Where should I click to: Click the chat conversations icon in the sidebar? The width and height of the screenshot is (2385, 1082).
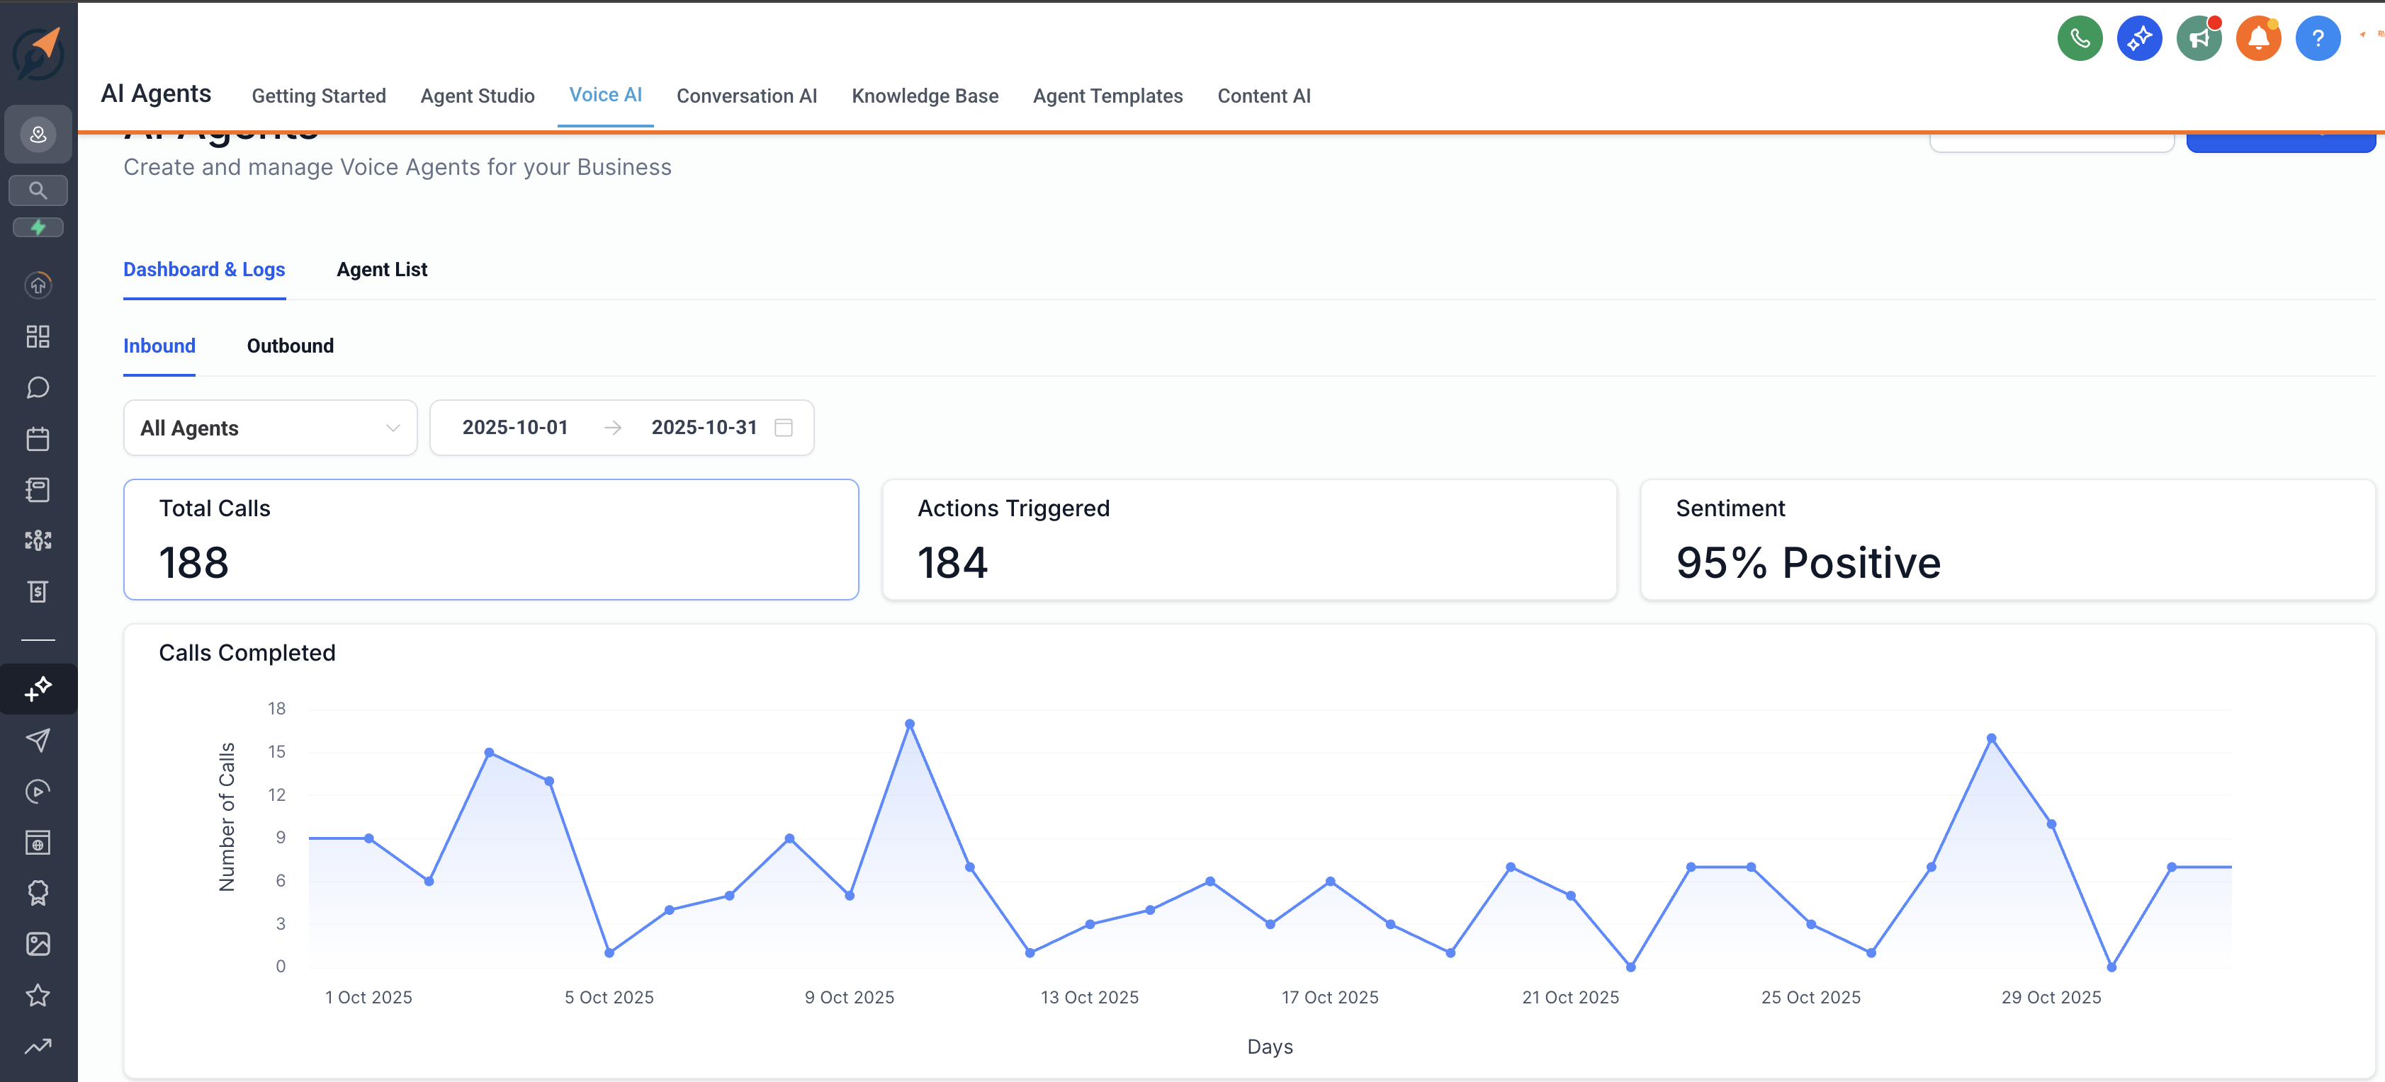(x=38, y=388)
